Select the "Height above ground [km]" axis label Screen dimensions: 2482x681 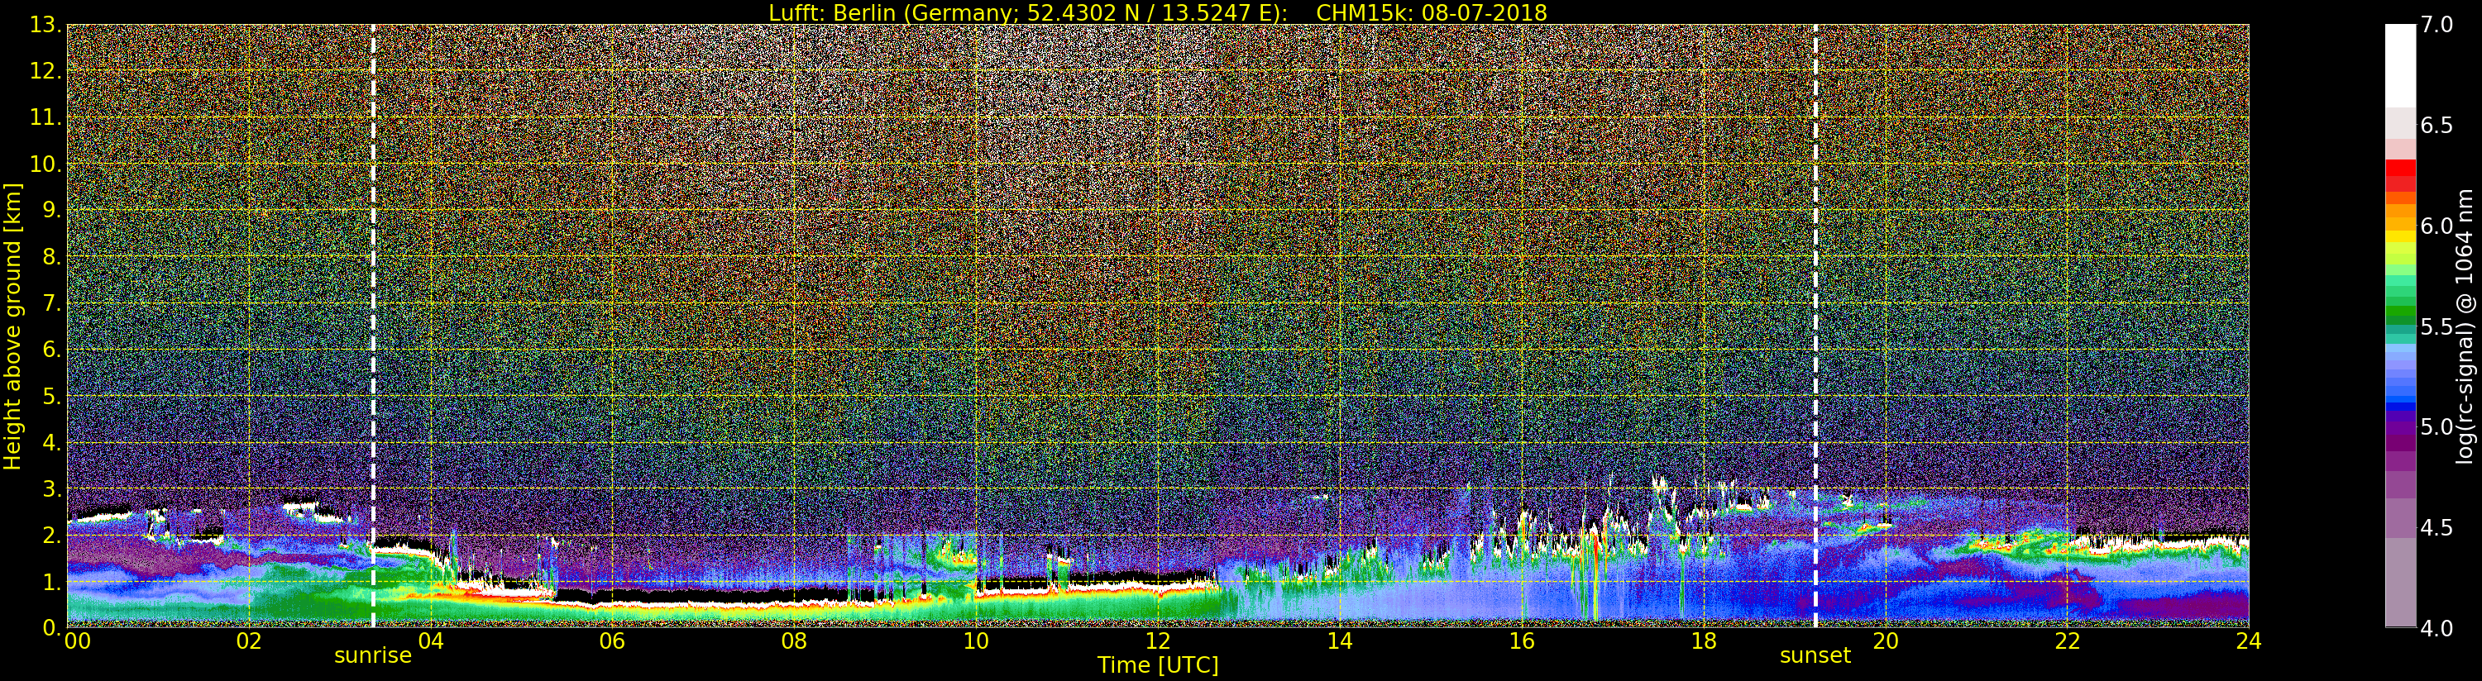[x=12, y=326]
